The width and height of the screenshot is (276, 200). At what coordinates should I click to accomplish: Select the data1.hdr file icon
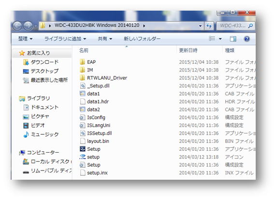tap(83, 101)
